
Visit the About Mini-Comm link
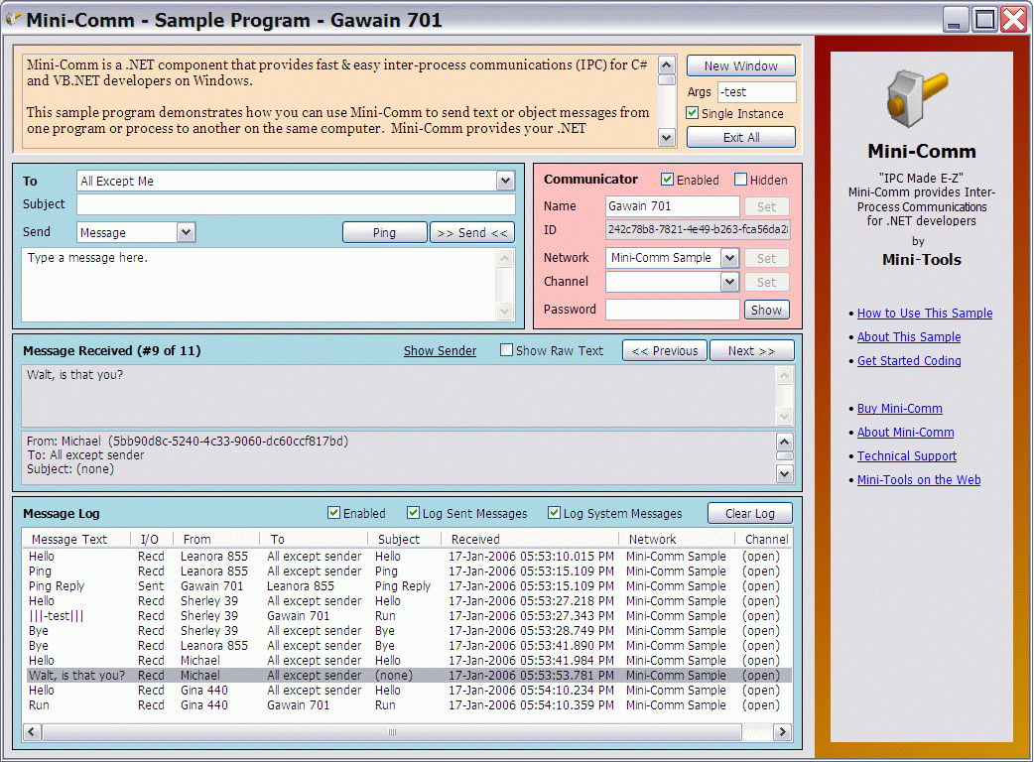[x=905, y=432]
